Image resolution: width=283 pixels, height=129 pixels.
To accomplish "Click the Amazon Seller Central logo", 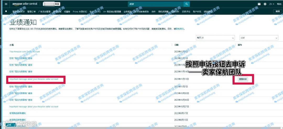I will coord(25,4).
